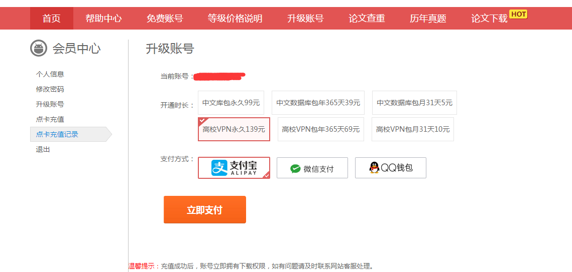Click the QQ penguin wallet icon

(x=374, y=168)
